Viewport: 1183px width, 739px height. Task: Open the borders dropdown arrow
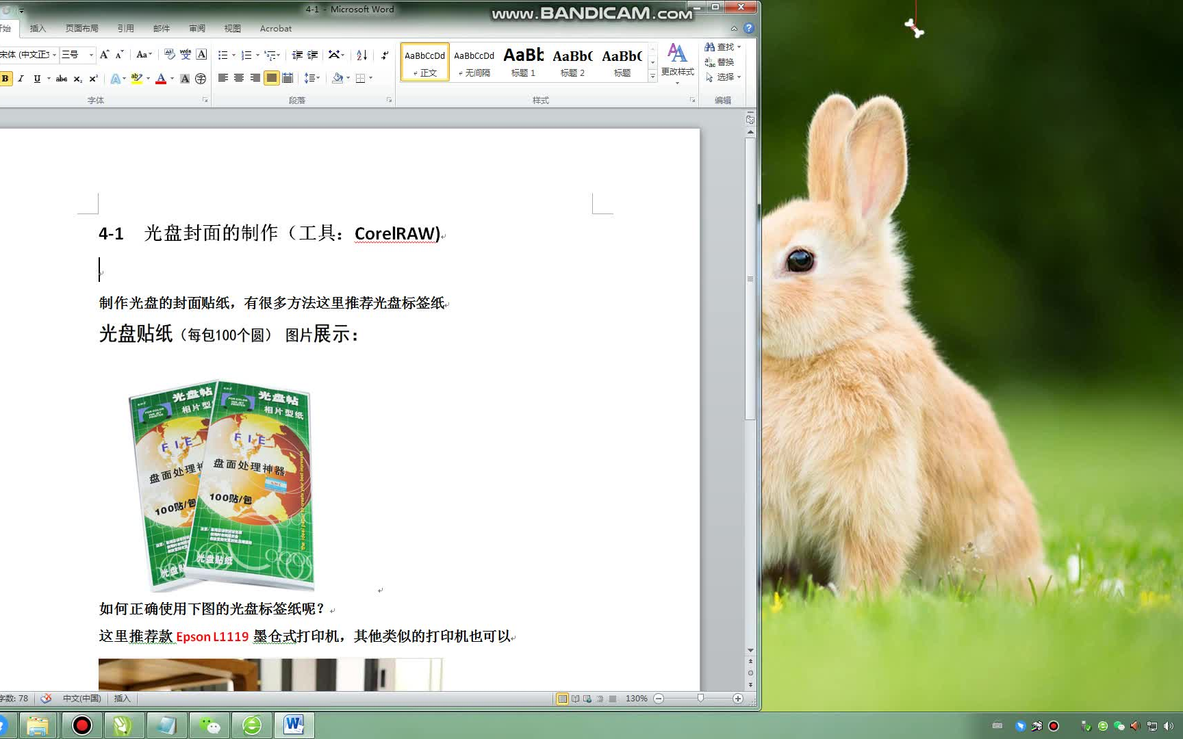(371, 78)
